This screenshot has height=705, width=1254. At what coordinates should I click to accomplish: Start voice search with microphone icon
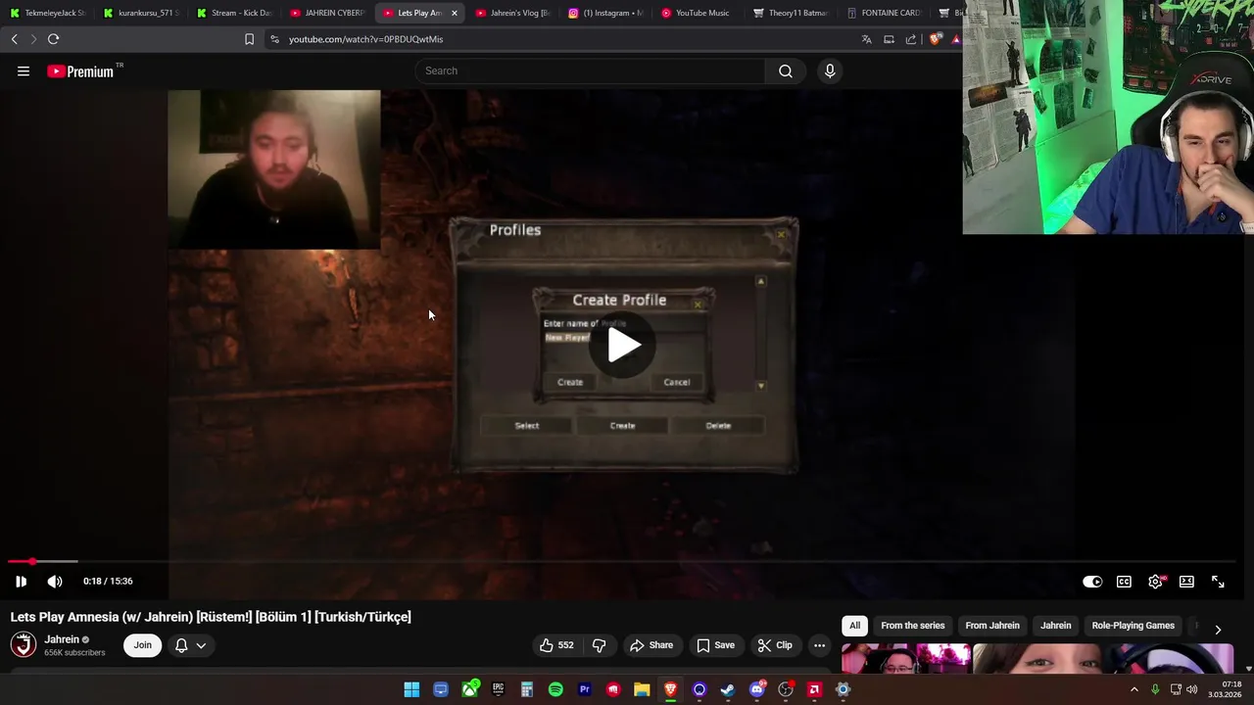tap(830, 70)
